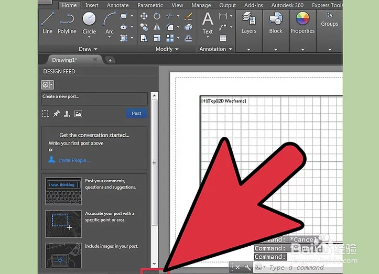This screenshot has width=379, height=274.
Task: Select the Mirror tool
Action: (x=157, y=27)
